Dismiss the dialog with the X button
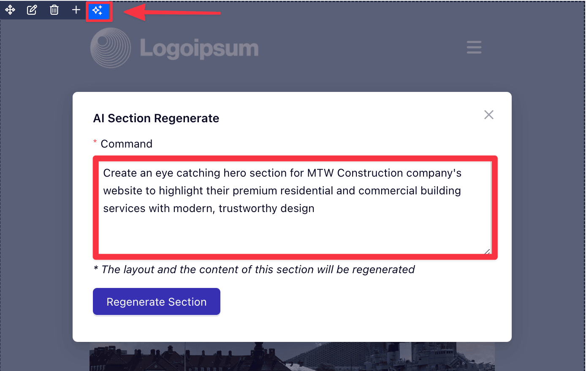Image resolution: width=586 pixels, height=371 pixels. click(488, 114)
